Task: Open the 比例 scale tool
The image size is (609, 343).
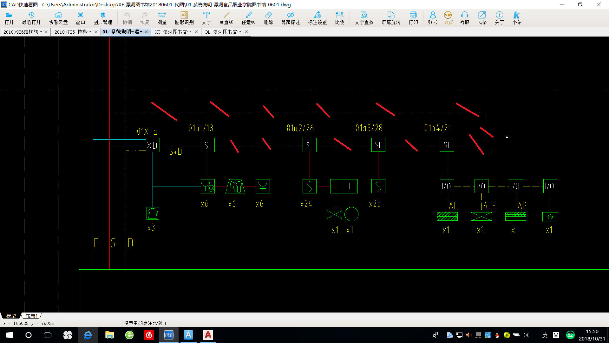Action: click(340, 18)
